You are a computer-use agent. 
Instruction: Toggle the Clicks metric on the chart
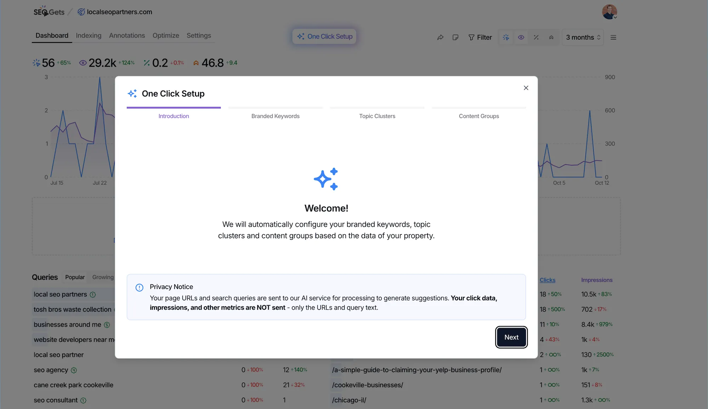pos(506,37)
